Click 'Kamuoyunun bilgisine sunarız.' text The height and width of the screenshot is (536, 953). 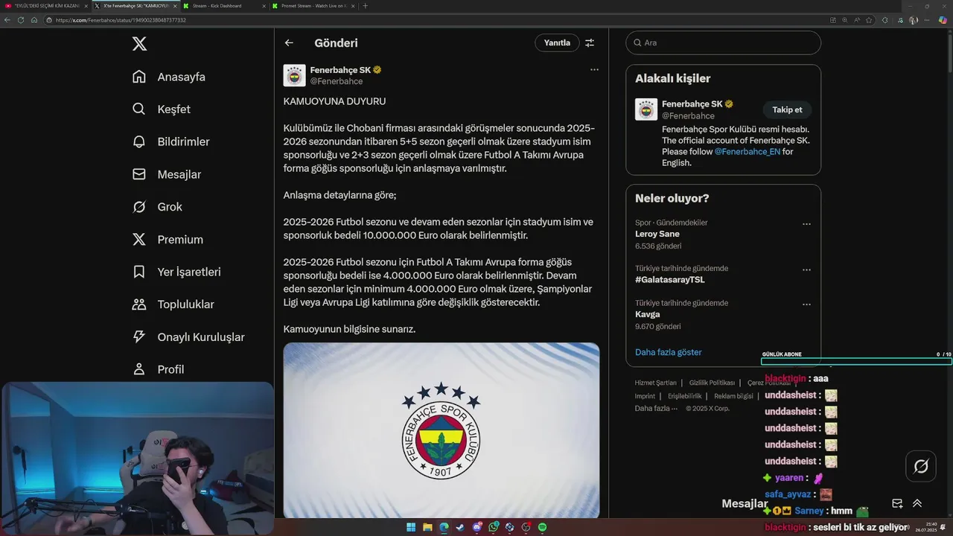(x=349, y=329)
